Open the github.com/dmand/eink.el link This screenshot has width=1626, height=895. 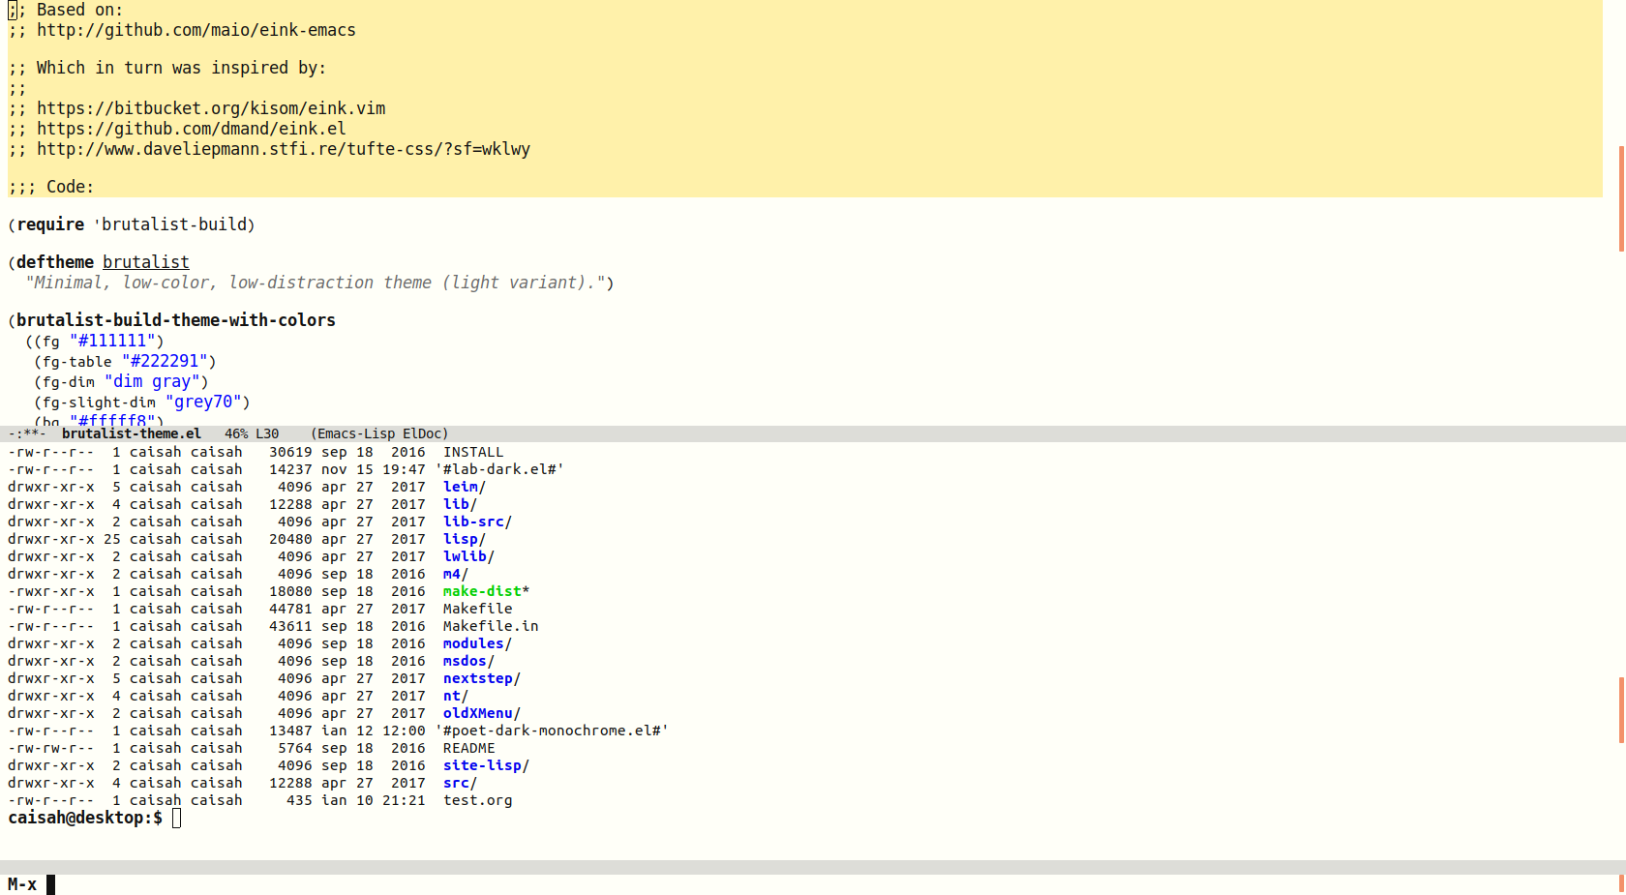191,129
